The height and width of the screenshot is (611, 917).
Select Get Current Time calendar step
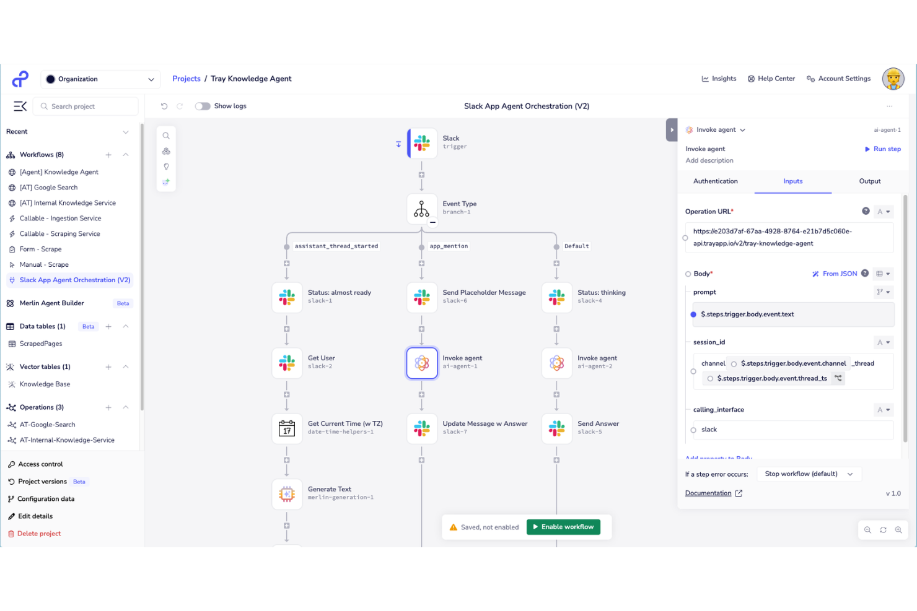pyautogui.click(x=287, y=428)
